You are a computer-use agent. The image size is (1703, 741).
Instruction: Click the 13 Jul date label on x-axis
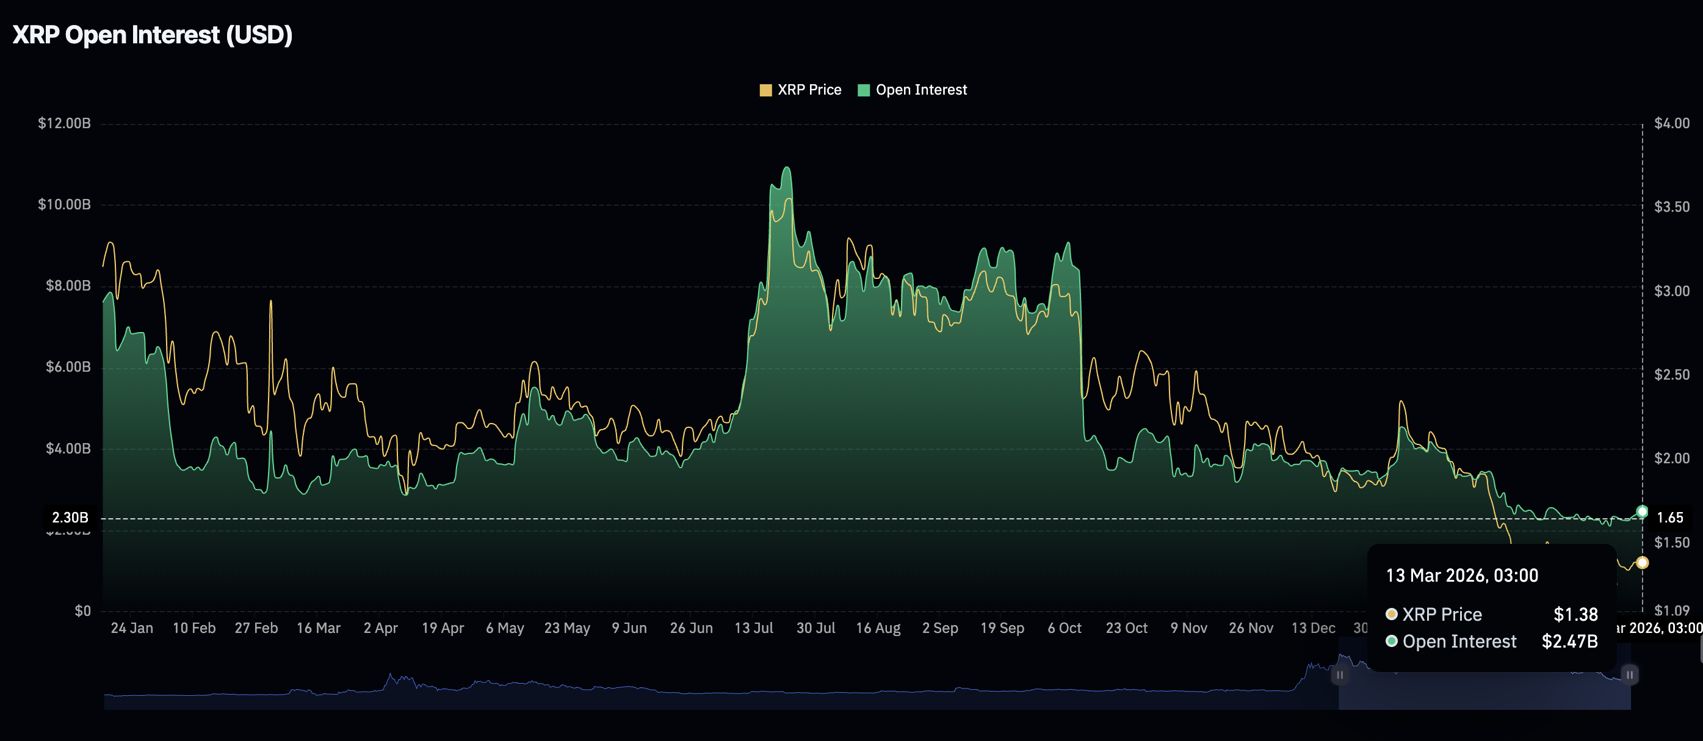pos(754,628)
